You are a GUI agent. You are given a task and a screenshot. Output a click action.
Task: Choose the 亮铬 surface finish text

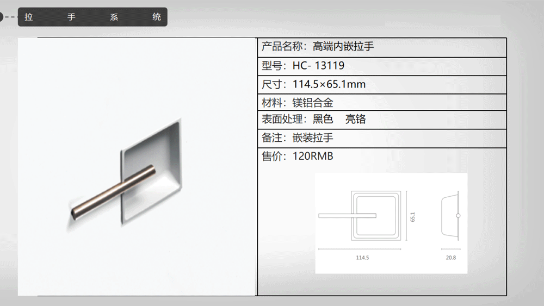tap(356, 120)
